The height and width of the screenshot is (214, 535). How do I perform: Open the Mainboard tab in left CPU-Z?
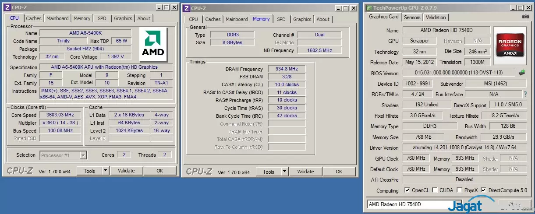click(x=57, y=18)
